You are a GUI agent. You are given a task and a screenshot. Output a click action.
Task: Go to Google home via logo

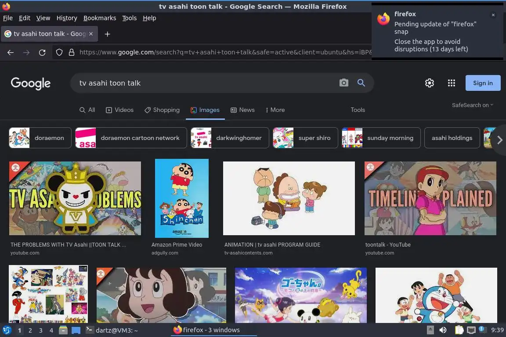[x=31, y=83]
